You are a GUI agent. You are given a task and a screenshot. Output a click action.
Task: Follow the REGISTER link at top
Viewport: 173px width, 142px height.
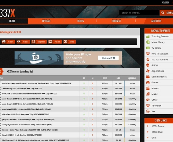pos(165,2)
